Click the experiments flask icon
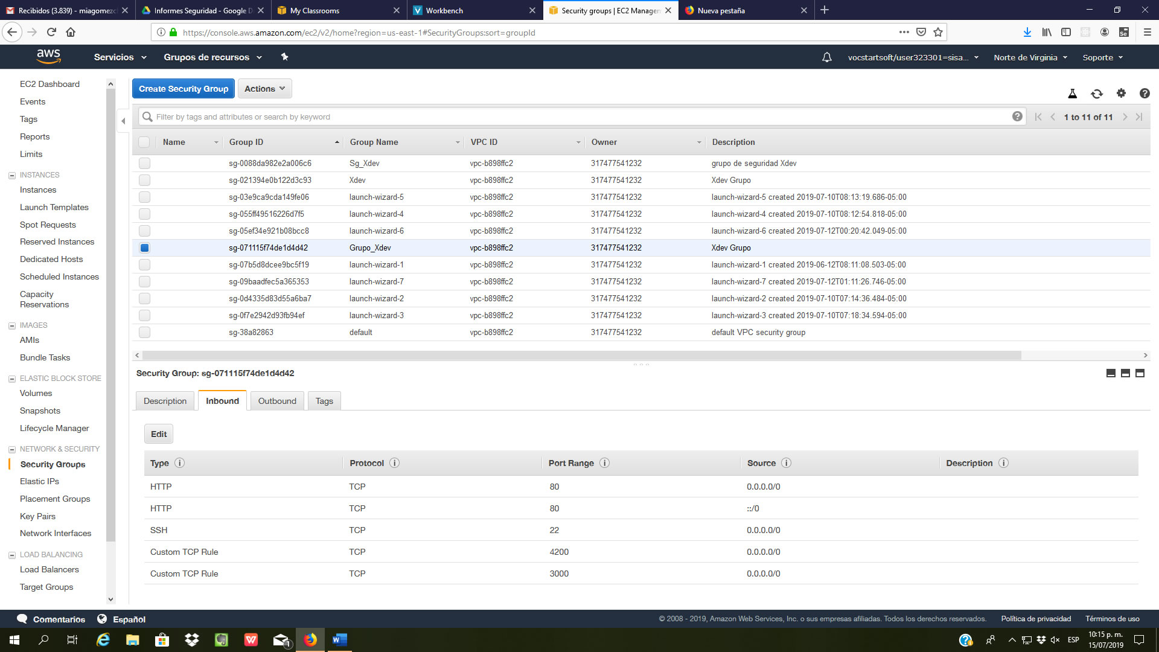 click(1072, 94)
